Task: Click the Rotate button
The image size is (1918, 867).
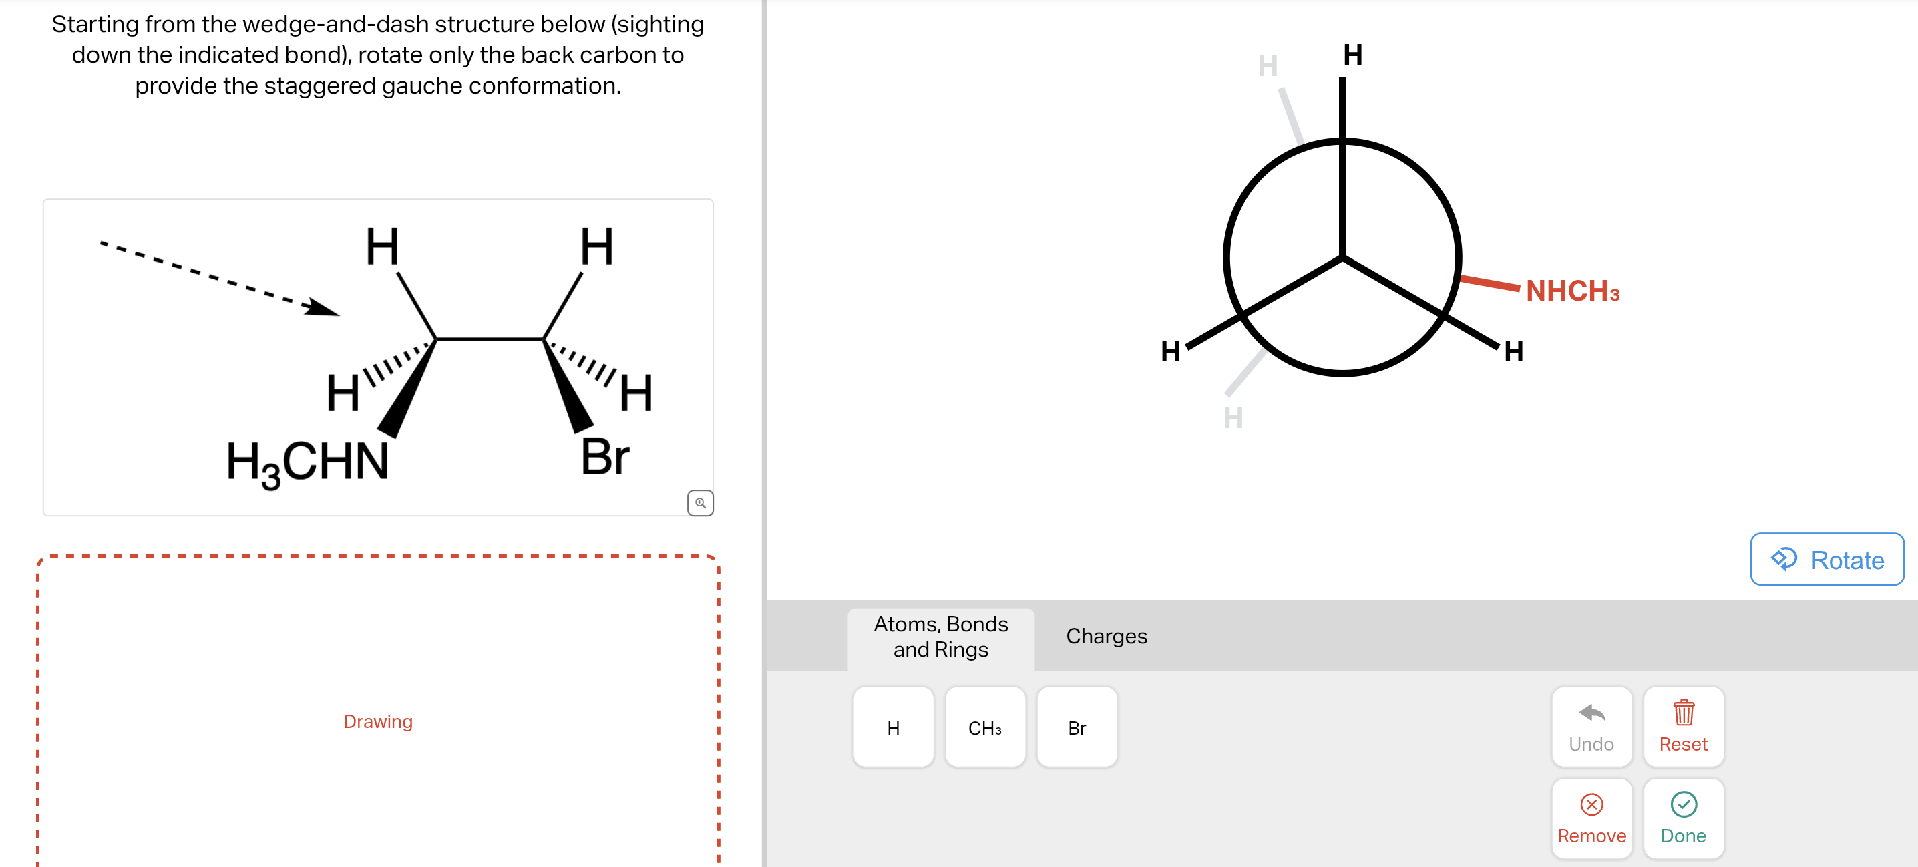Action: (1827, 559)
